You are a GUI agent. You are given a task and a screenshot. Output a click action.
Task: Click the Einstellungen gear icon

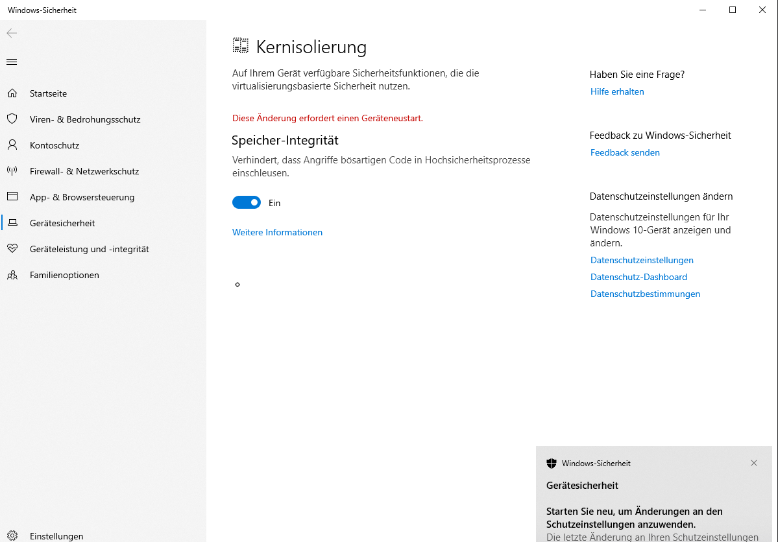click(x=12, y=536)
